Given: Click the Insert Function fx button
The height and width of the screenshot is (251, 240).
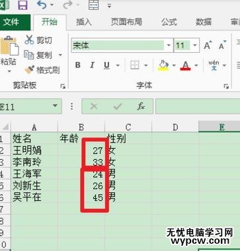Looking at the screenshot, I should [x=141, y=107].
